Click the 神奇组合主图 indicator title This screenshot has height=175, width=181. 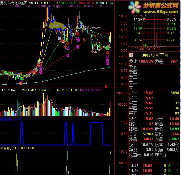18,3
